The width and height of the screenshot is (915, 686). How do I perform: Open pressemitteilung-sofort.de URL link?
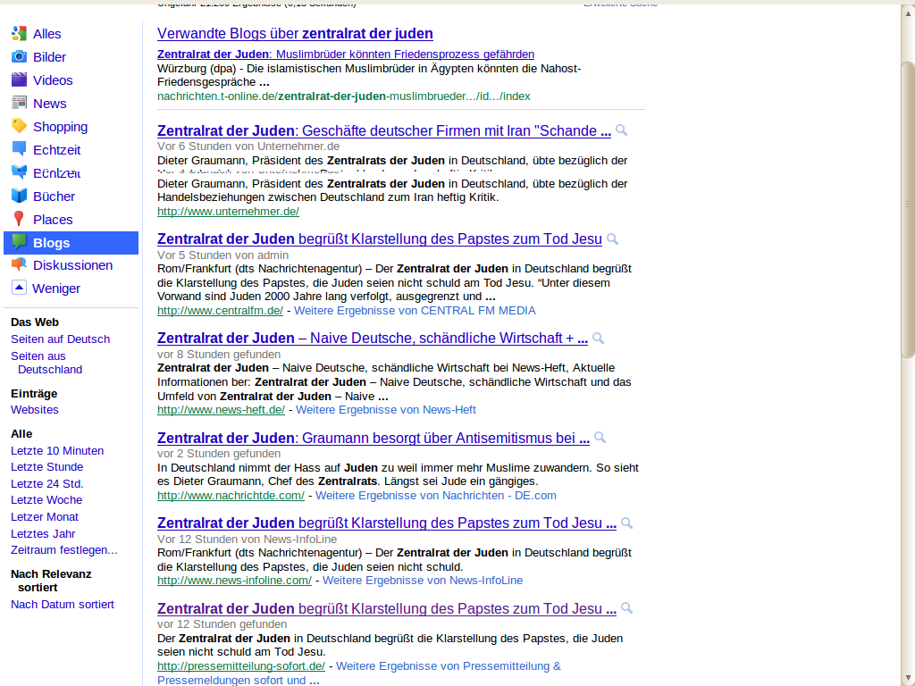pyautogui.click(x=241, y=665)
